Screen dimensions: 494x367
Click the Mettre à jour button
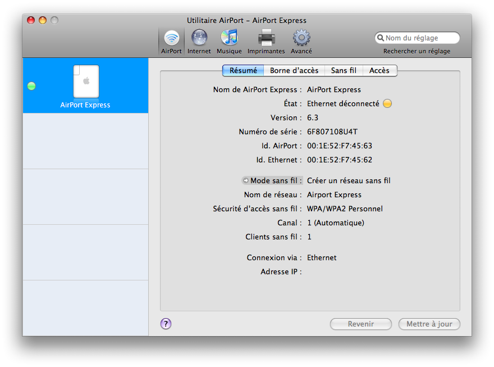click(429, 324)
